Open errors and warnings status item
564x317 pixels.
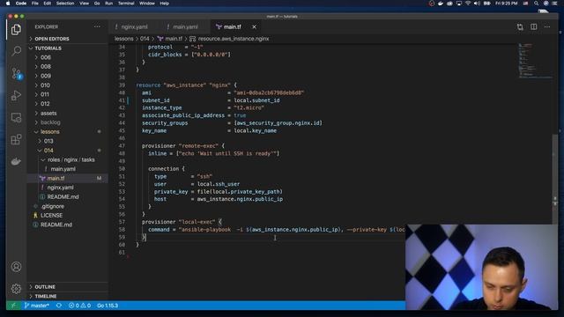(x=79, y=306)
